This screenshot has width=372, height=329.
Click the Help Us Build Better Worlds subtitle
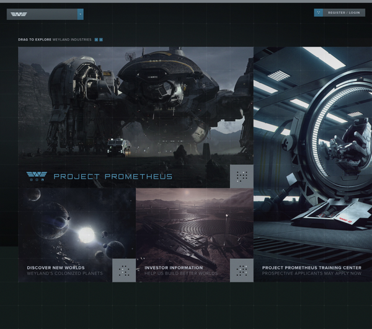tap(181, 273)
